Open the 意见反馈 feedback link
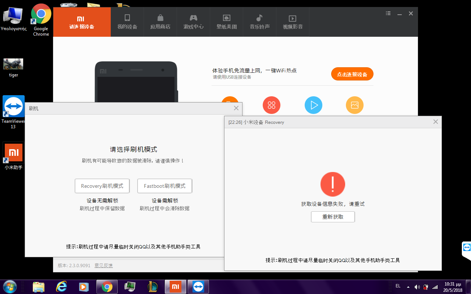 [104, 266]
